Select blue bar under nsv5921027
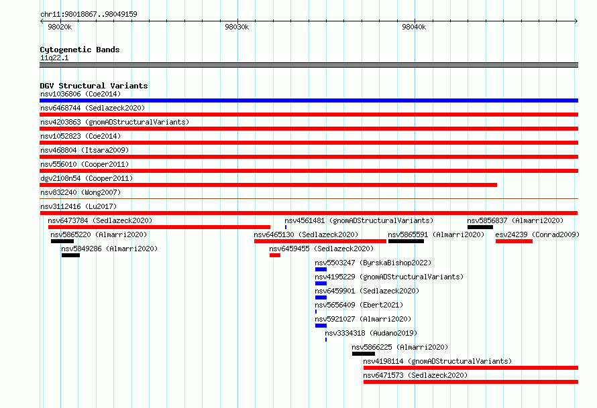Screen dimensions: 597x408 321,326
